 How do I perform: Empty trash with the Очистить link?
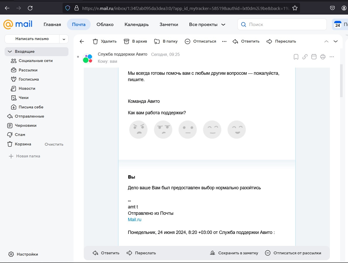tap(54, 144)
